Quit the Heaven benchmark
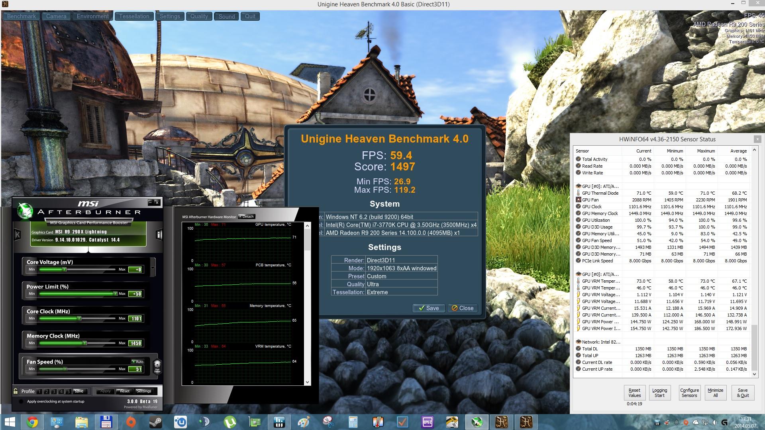The width and height of the screenshot is (765, 430). [x=250, y=16]
